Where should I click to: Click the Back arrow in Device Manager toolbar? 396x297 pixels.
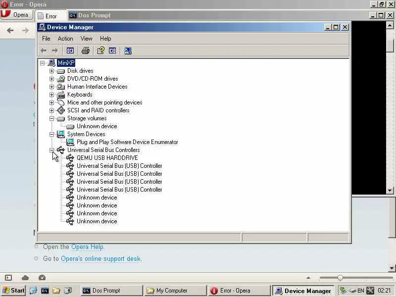44,51
